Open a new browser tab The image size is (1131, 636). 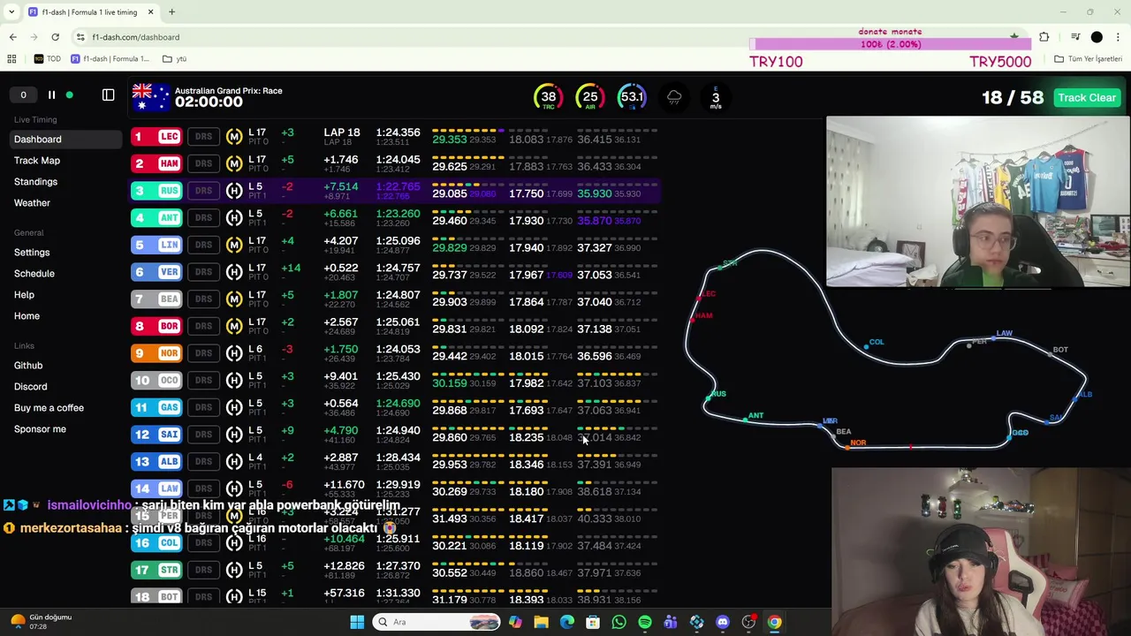[x=171, y=12]
